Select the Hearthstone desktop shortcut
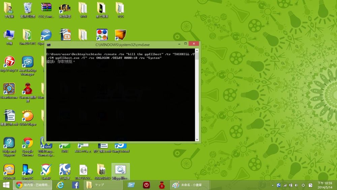The height and width of the screenshot is (190, 337). (x=9, y=91)
